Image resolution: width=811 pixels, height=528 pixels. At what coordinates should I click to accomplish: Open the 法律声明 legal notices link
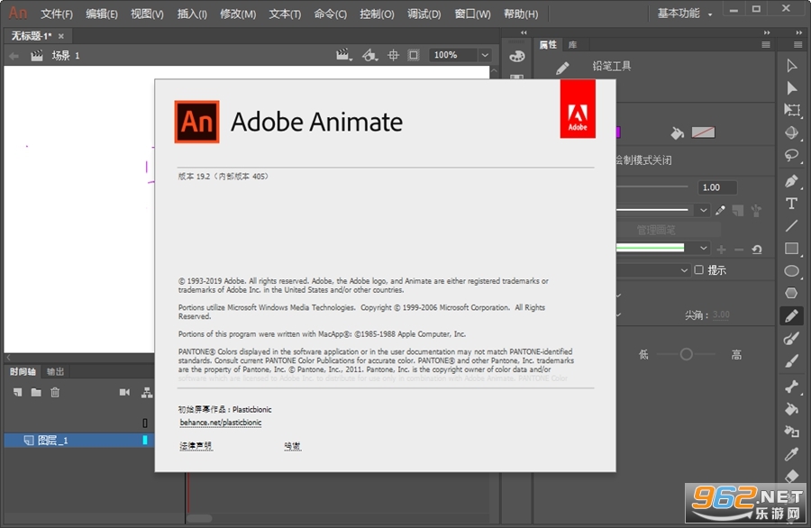click(x=196, y=446)
